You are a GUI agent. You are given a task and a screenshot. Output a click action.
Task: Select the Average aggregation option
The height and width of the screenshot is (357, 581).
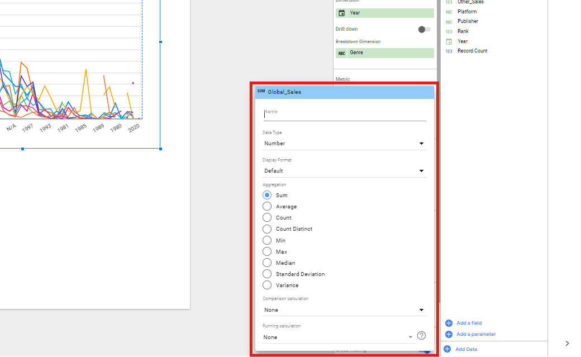pyautogui.click(x=267, y=207)
